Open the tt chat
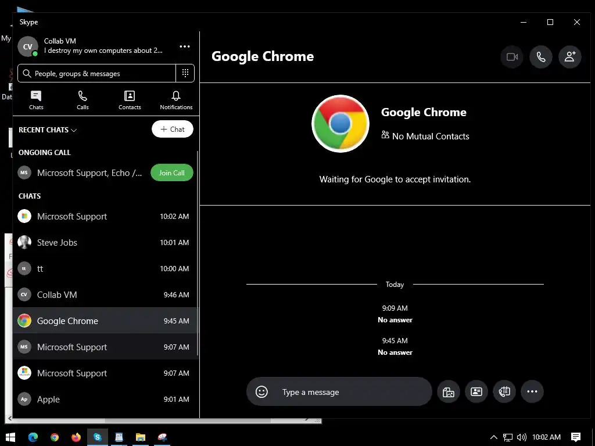The height and width of the screenshot is (446, 595). [x=105, y=269]
